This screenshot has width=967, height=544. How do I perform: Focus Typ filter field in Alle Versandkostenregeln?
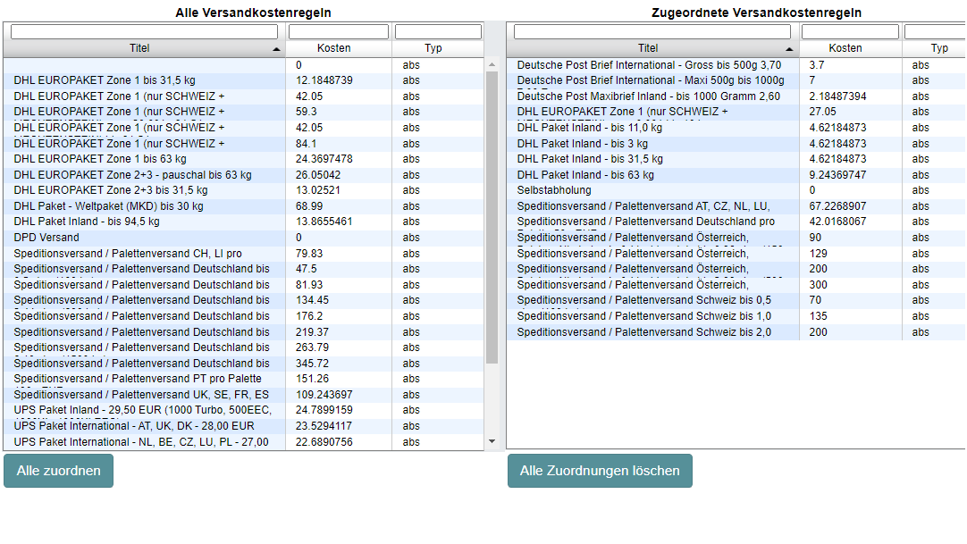(438, 31)
